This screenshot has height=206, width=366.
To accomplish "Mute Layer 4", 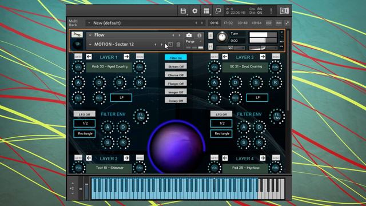I will tap(214, 158).
